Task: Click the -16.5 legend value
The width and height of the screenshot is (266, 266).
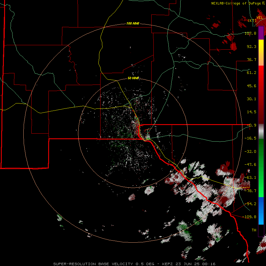Action: pos(251,138)
